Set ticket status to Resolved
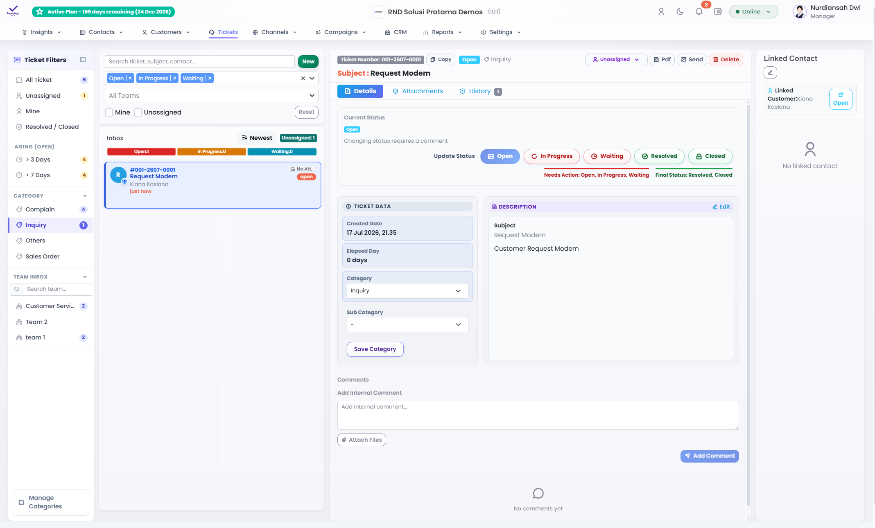 [x=659, y=156]
